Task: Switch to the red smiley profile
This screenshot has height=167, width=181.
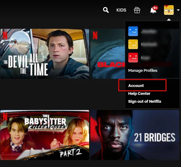Action: coord(133,58)
